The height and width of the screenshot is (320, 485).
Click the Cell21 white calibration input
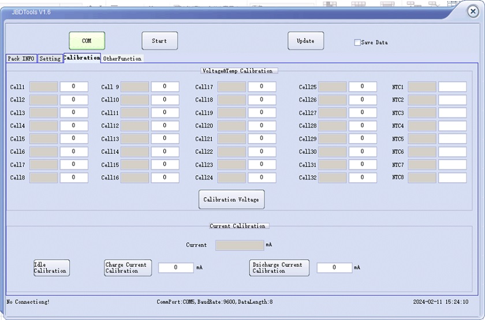tap(262, 138)
